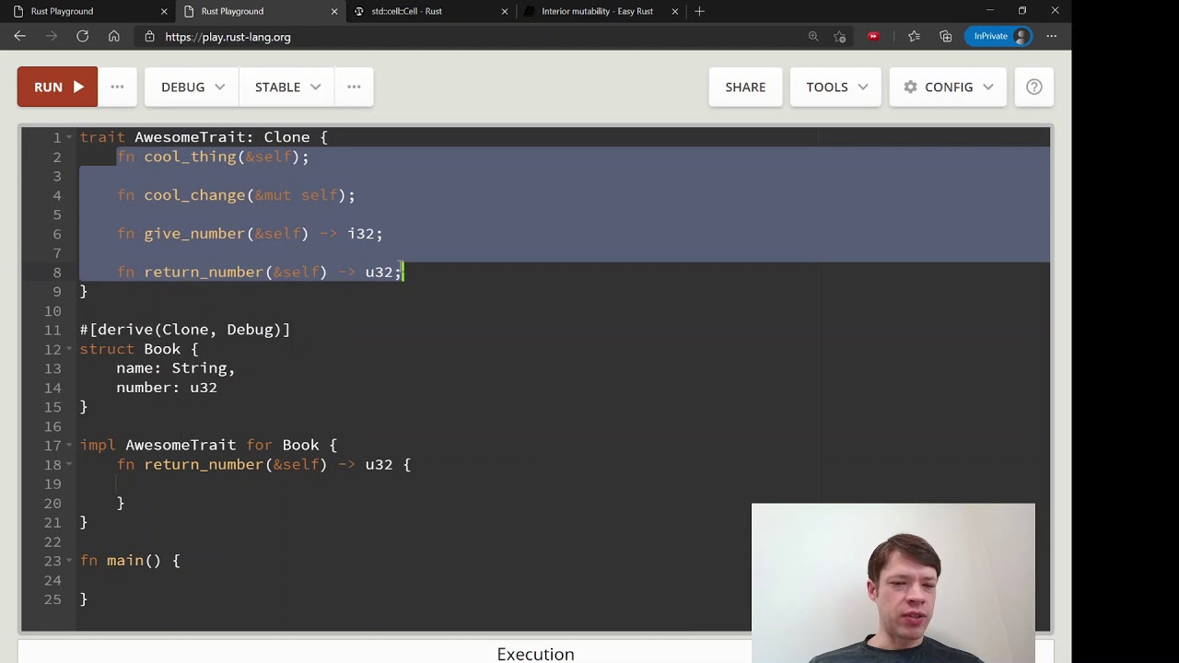
Task: Expand the TOOLS dropdown menu
Action: (836, 87)
